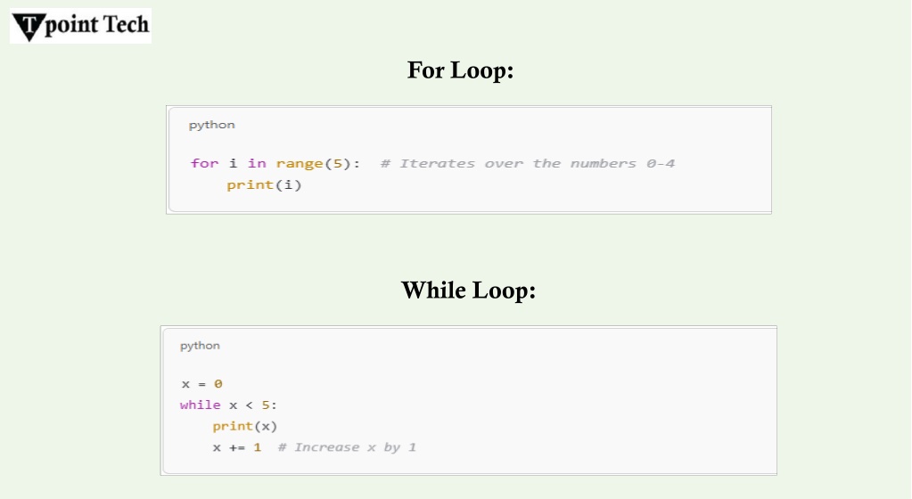Click the Tpoint Tech logo
912x499 pixels.
click(81, 26)
